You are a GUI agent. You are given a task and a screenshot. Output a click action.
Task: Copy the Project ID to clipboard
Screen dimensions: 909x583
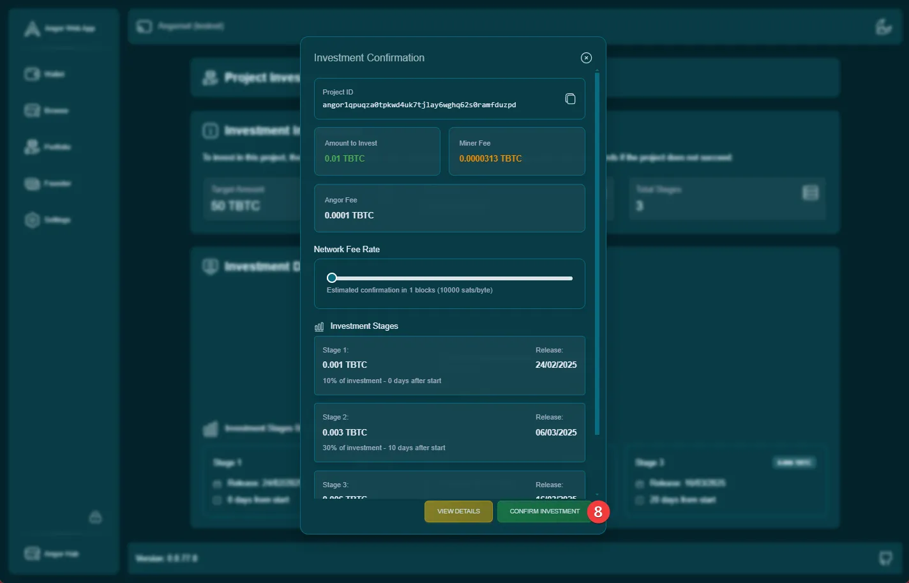pos(570,99)
